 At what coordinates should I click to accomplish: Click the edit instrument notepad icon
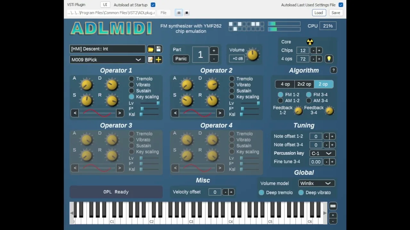(x=150, y=60)
